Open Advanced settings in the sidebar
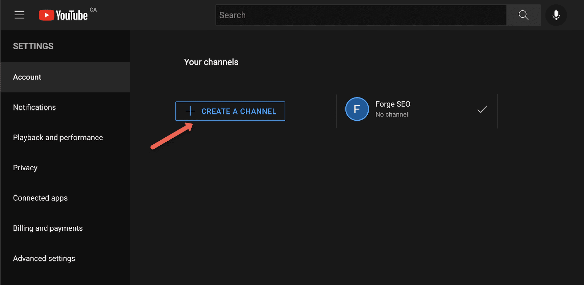This screenshot has width=584, height=285. coord(44,258)
